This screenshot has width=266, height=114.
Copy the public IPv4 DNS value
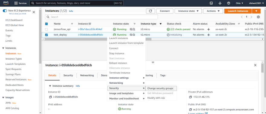click(190, 109)
